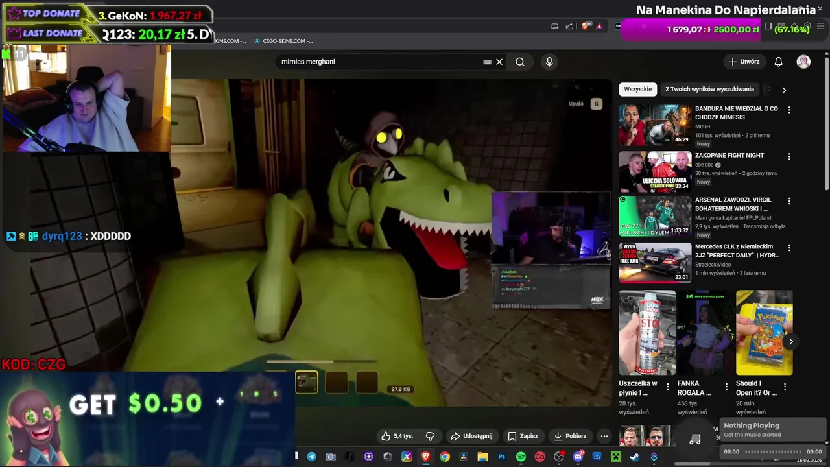This screenshot has height=467, width=830.
Task: Click the Brave Shields lion icon in address bar
Action: 584,26
